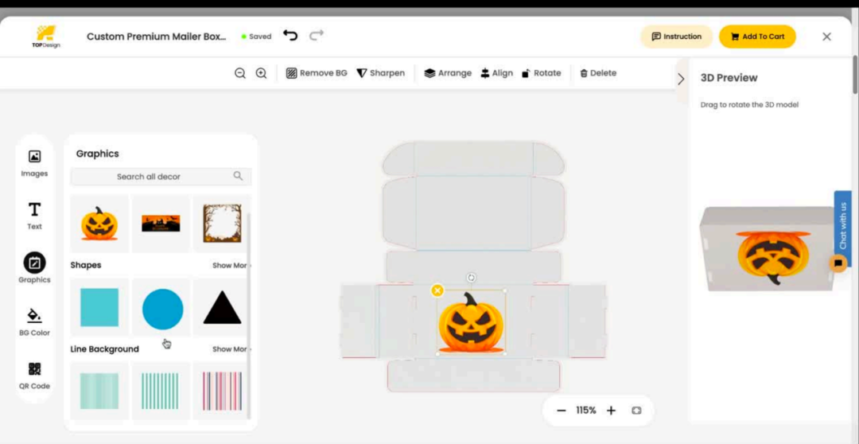The width and height of the screenshot is (859, 444).
Task: Click the undo arrow icon
Action: (290, 36)
